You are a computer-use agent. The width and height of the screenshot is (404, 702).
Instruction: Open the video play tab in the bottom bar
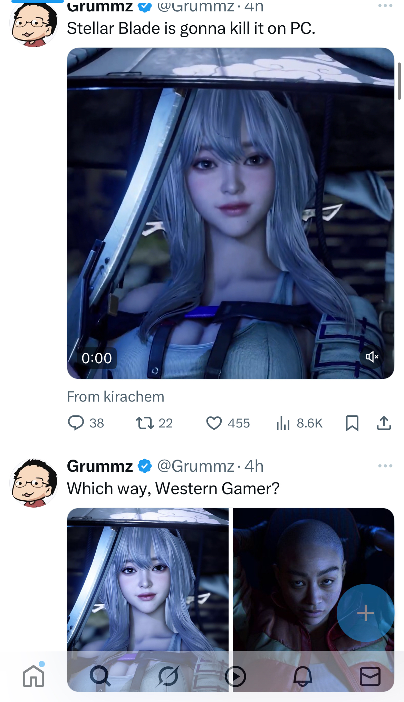click(x=235, y=676)
